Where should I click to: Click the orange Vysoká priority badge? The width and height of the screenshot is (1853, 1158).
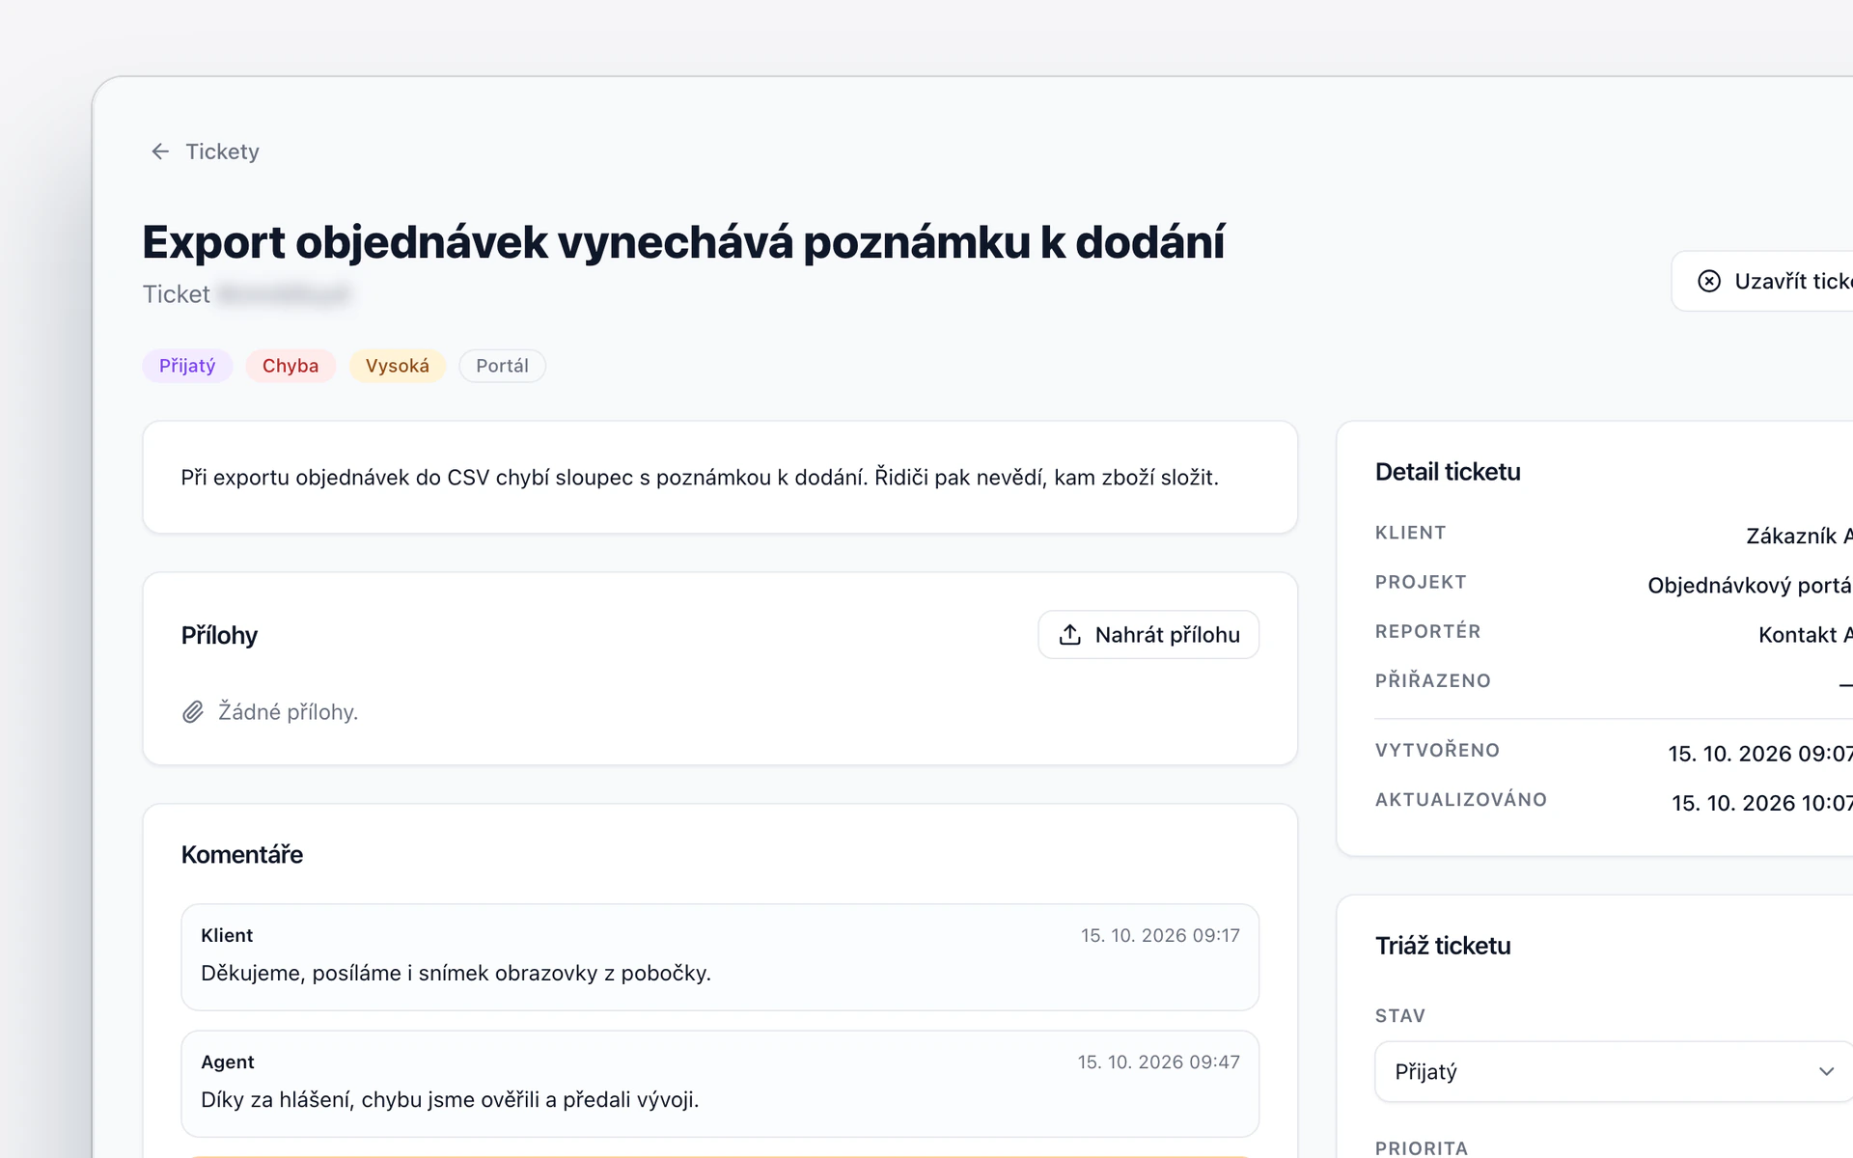(397, 366)
